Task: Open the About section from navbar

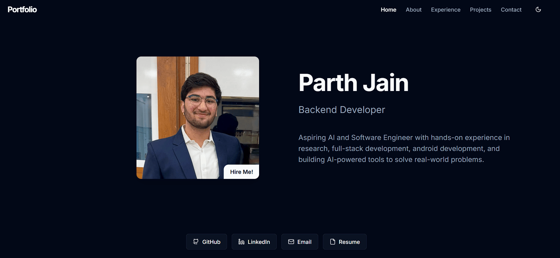Action: pyautogui.click(x=413, y=10)
